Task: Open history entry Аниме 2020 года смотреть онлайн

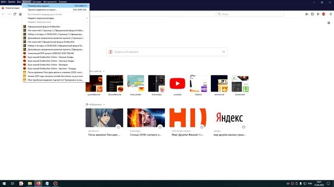Action: [x=56, y=76]
